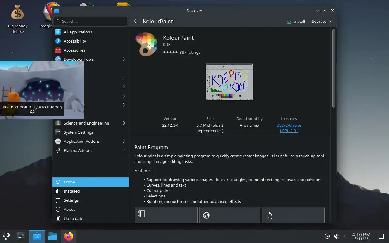This screenshot has width=389, height=243.
Task: Expand the Application Addons arrow
Action: click(x=124, y=141)
